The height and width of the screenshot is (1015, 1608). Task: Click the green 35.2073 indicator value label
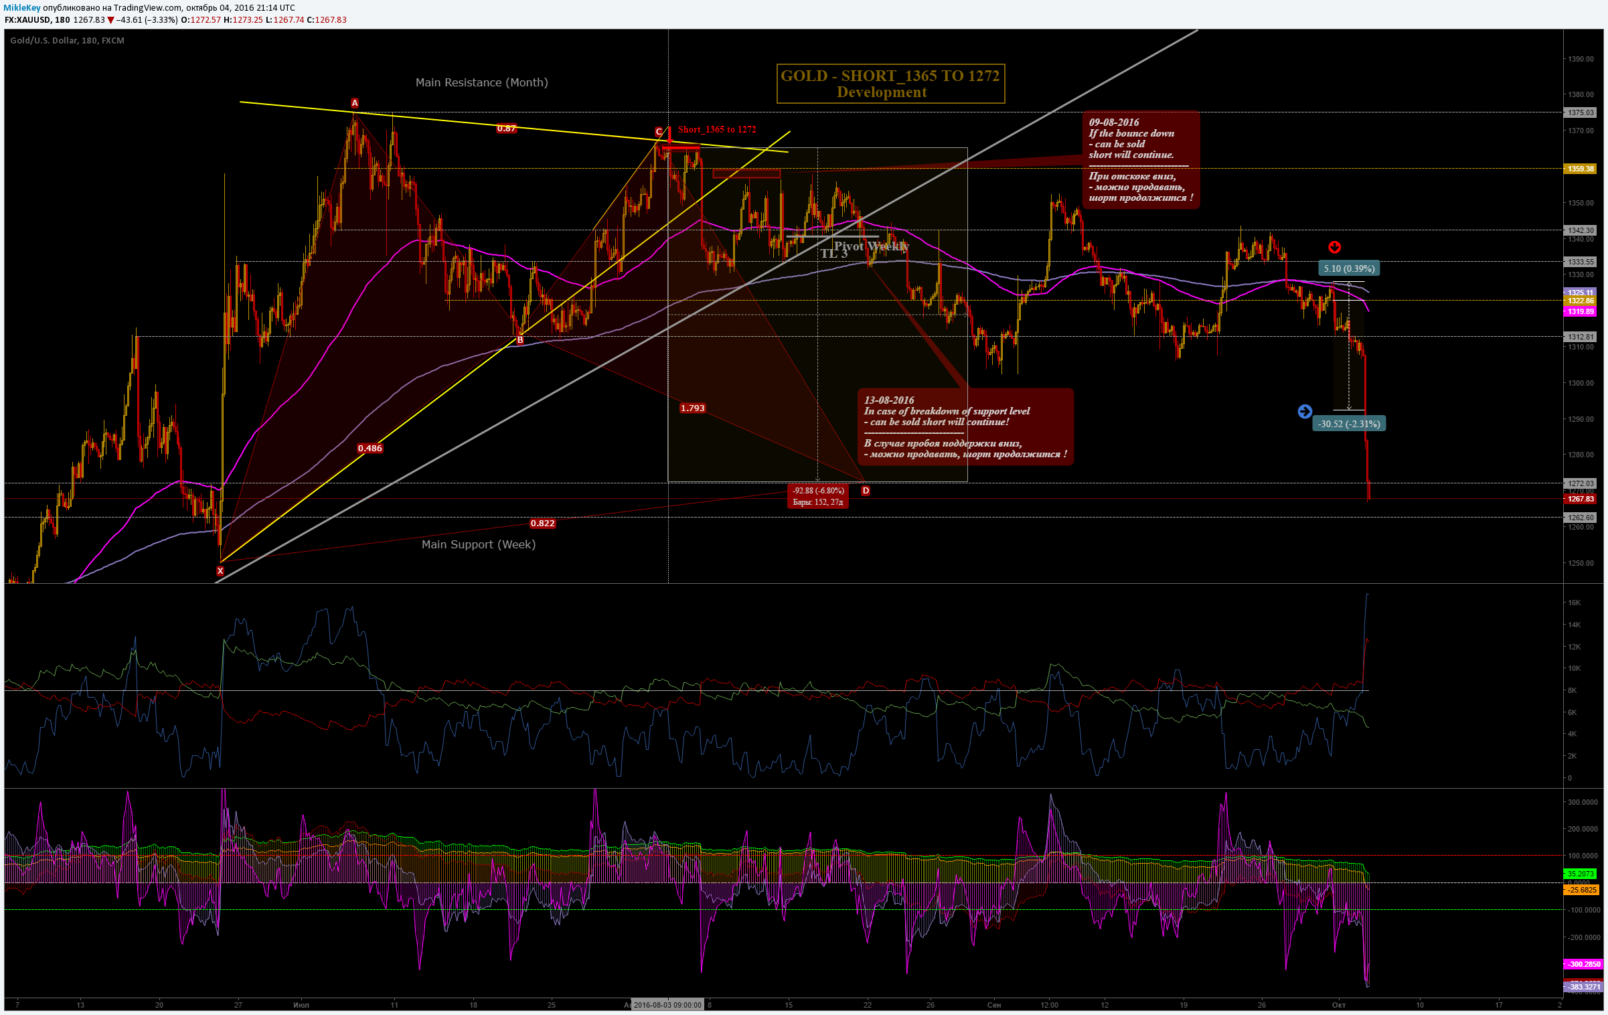click(1581, 874)
